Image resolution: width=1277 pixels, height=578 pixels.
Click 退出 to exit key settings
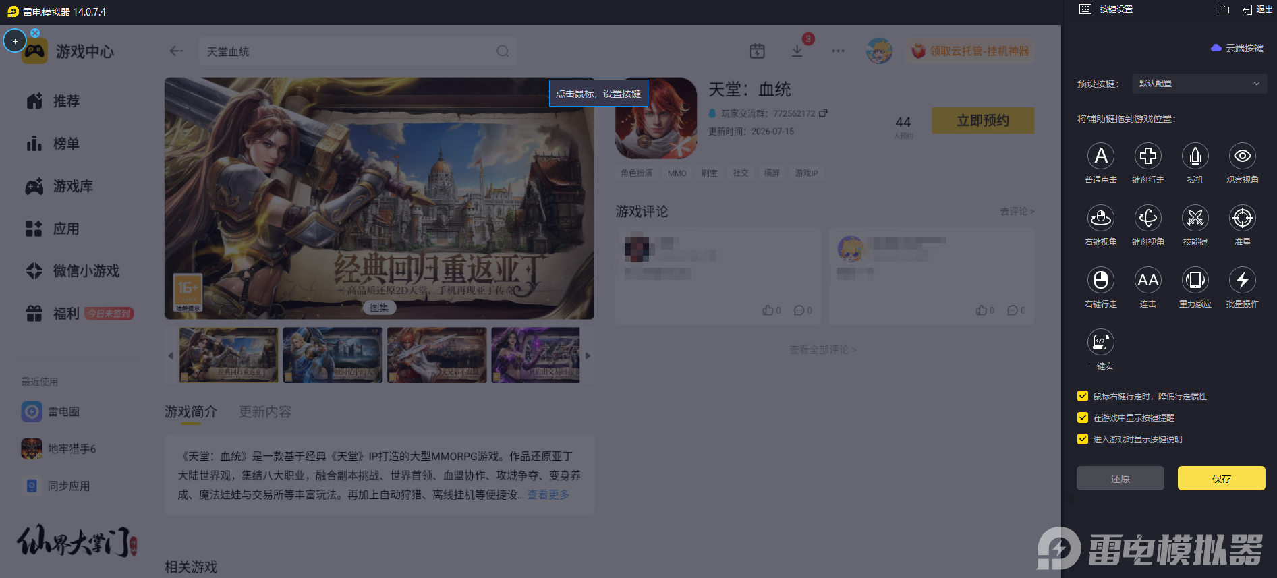coord(1257,9)
